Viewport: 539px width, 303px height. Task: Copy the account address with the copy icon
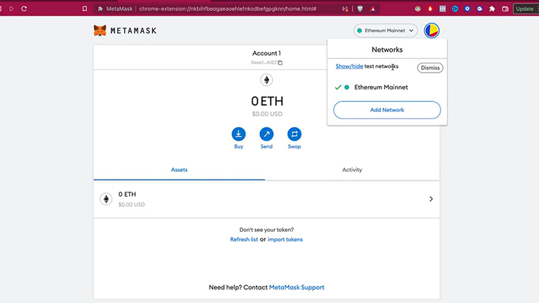point(280,63)
